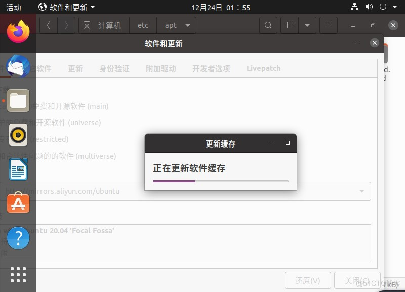The image size is (405, 292).
Task: Click the cache update progress bar
Action: pos(221,181)
